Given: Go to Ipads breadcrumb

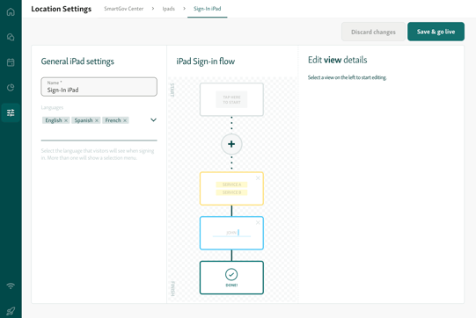Looking at the screenshot, I should 168,9.
